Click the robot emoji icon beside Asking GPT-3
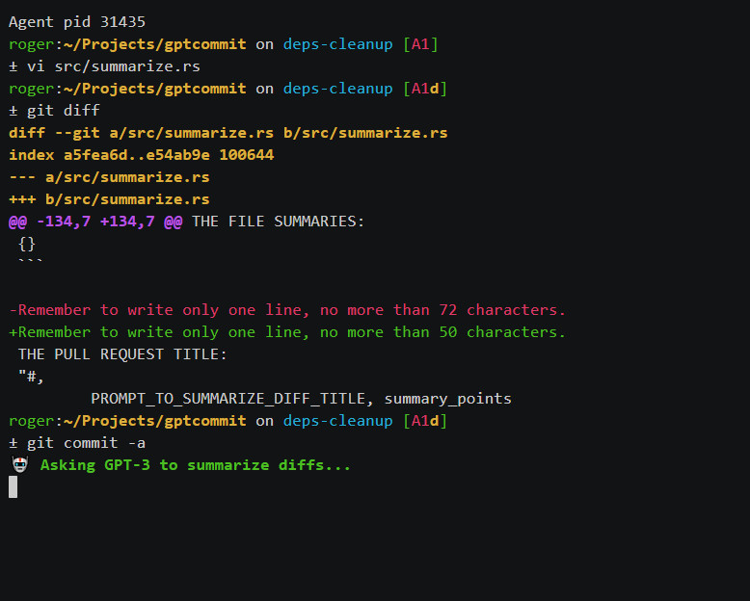This screenshot has height=601, width=750. coord(20,465)
